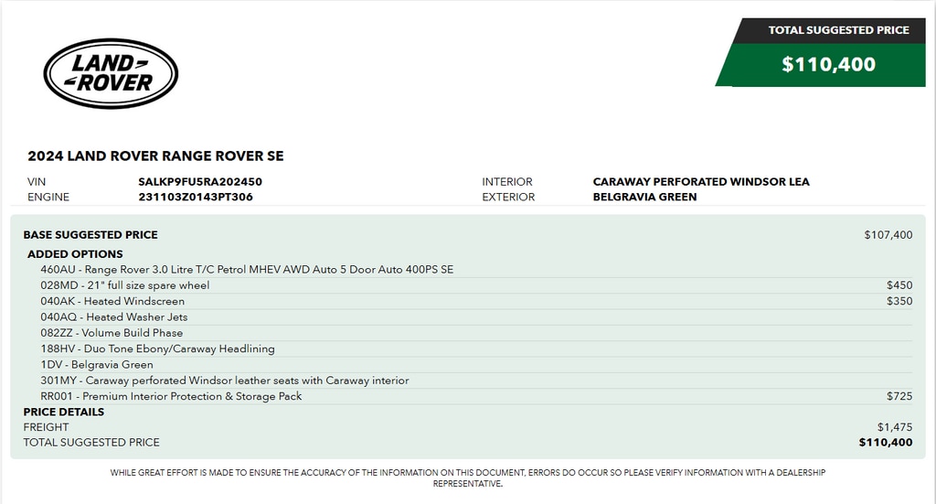Select the $1,475 freight amount

894,427
